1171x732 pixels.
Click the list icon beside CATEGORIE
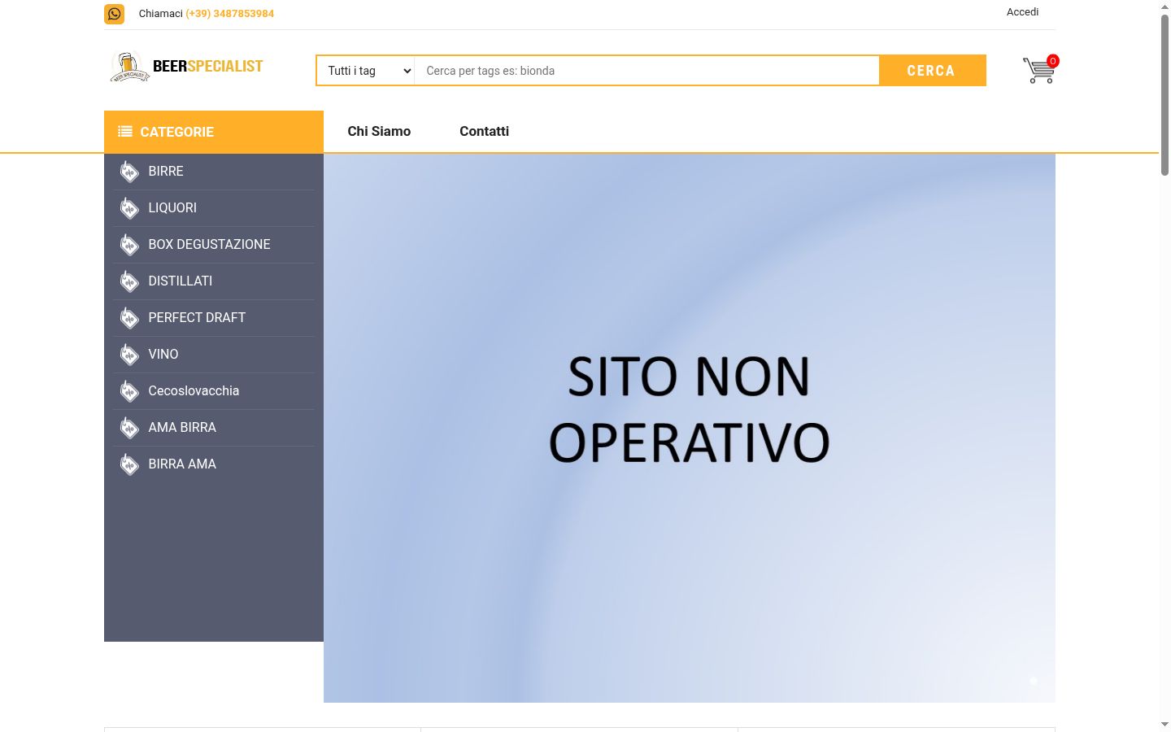point(125,131)
